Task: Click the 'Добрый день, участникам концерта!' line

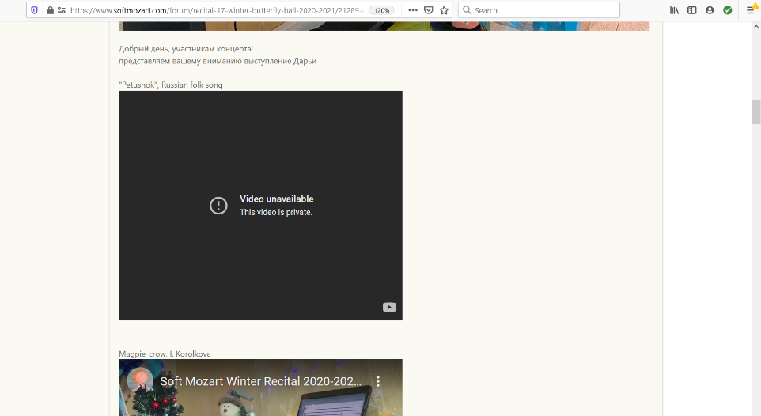Action: point(186,49)
